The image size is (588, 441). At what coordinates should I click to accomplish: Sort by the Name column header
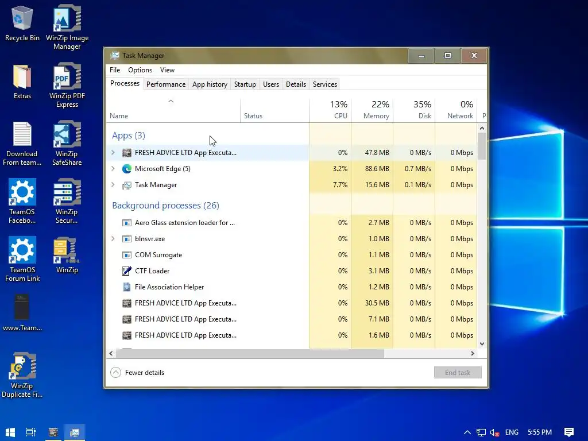[x=173, y=111]
